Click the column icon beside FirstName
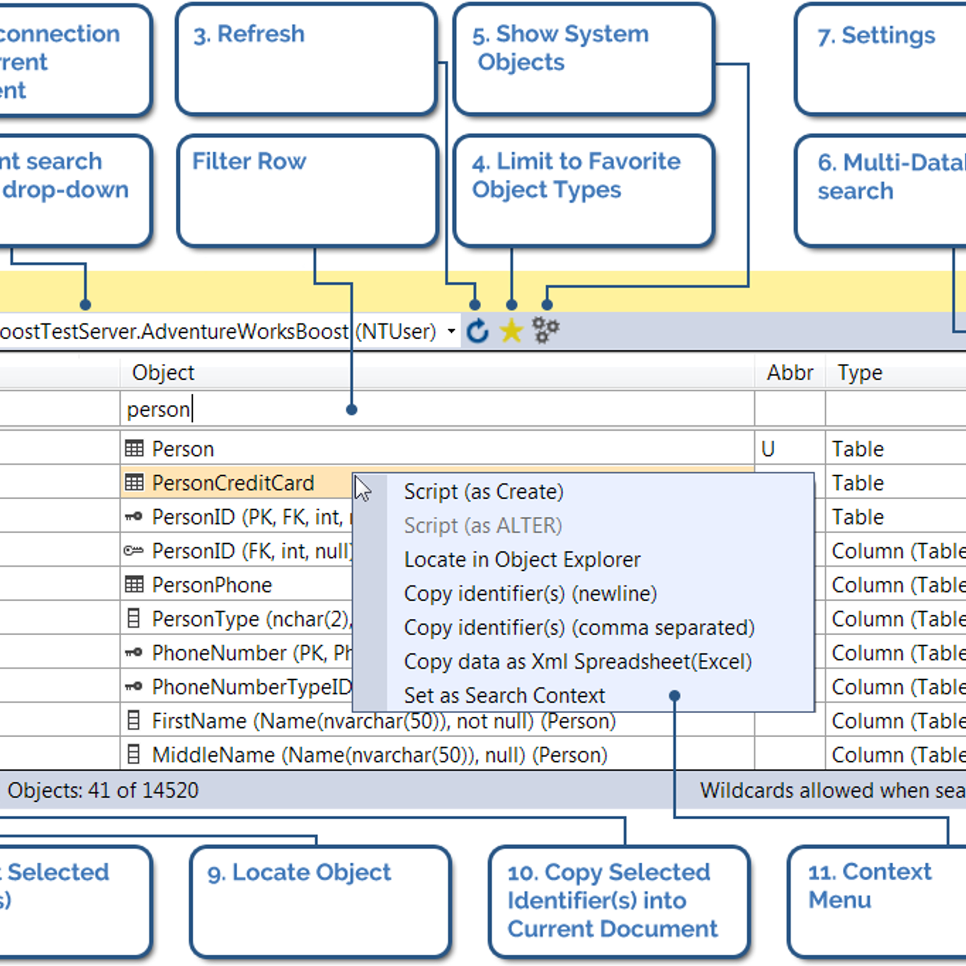The image size is (966, 966). coord(134,720)
